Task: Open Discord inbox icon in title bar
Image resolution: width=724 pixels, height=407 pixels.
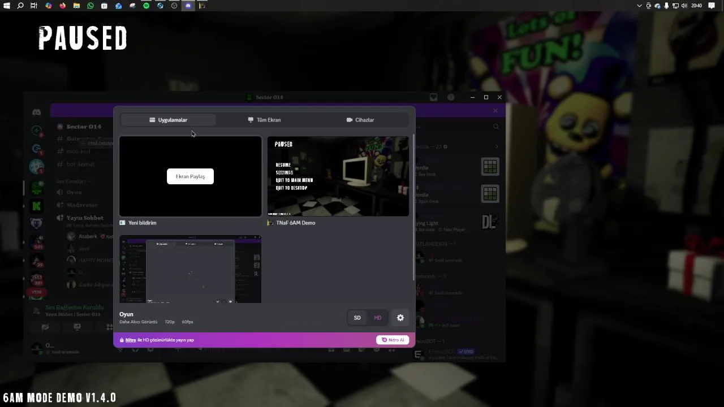Action: click(434, 97)
